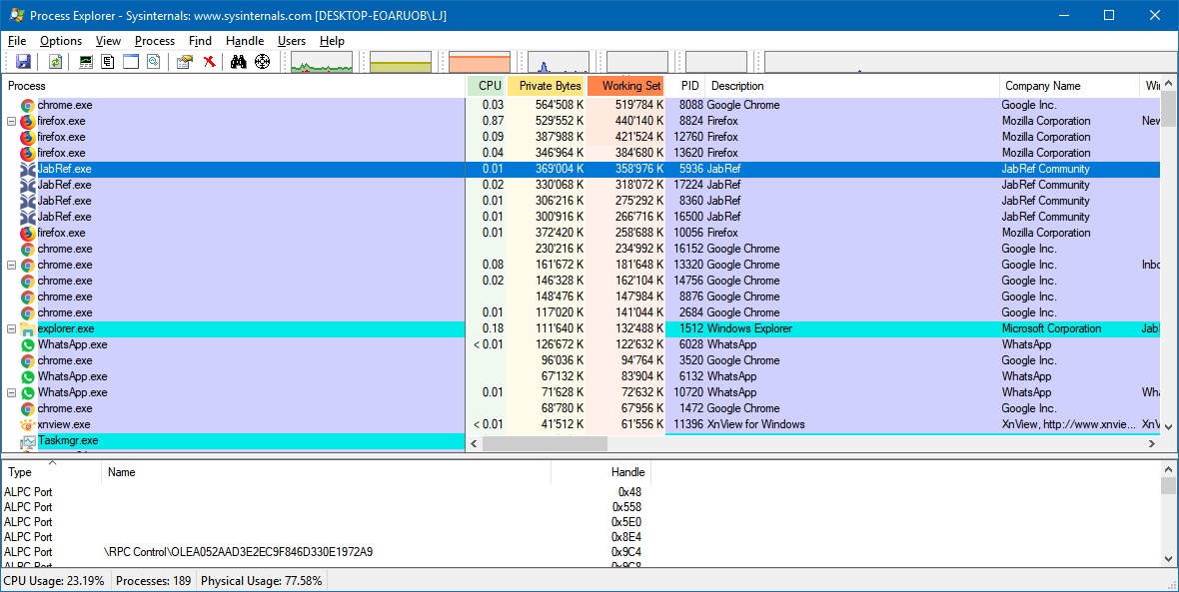Open the Help menu
Screen dimensions: 1179x592
pos(332,41)
